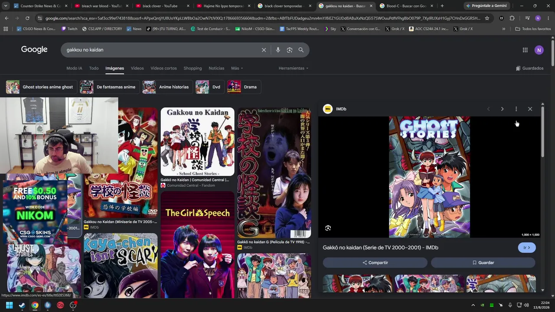
Task: Show hidden system tray icons
Action: [473, 305]
